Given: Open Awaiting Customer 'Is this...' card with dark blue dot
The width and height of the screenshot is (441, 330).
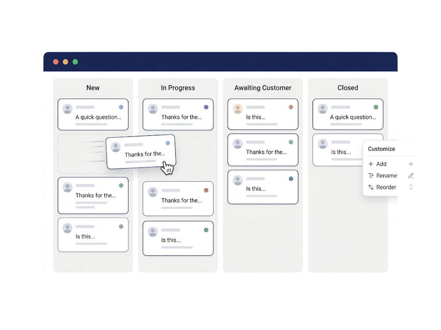Looking at the screenshot, I should (x=263, y=187).
